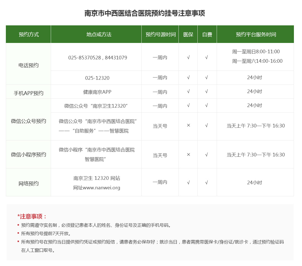Click the 预约平台服务时间 header cell
302x266 pixels.
(255, 34)
